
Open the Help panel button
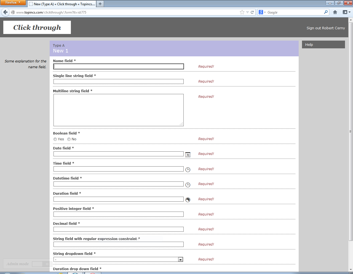(x=323, y=44)
